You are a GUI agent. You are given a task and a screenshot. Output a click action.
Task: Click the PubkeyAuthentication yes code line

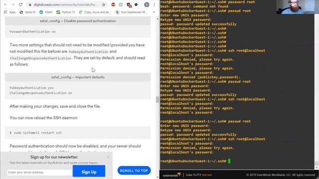pos(31,88)
